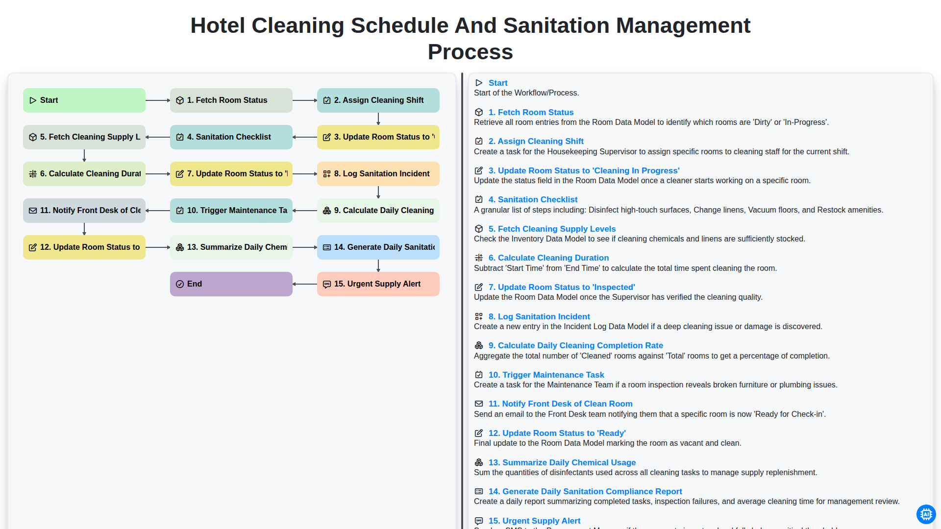Screen dimensions: 941x529
Task: Click the vertical divider between diagram and list
Action: point(462,301)
